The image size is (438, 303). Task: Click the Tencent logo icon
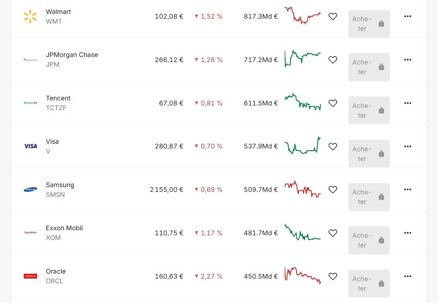[30, 103]
